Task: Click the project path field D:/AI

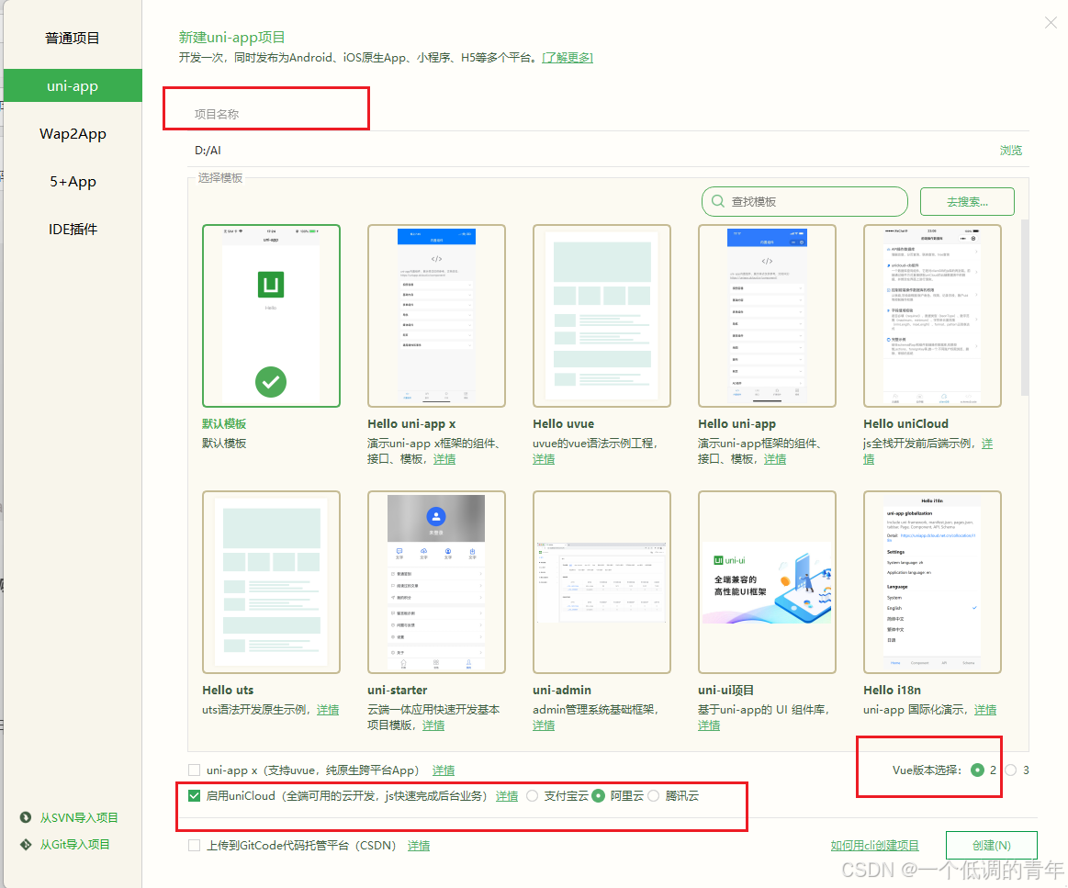Action: pos(586,151)
